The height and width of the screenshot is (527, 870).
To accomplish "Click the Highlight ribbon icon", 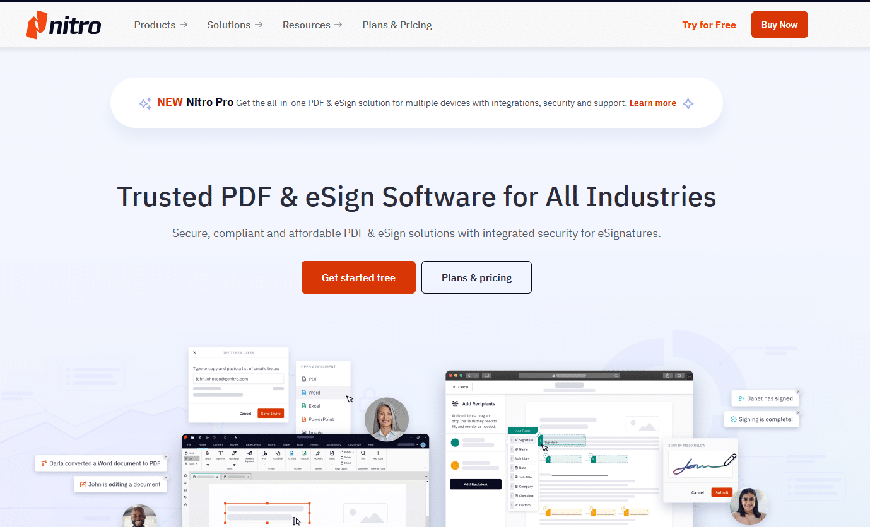I will pyautogui.click(x=318, y=453).
